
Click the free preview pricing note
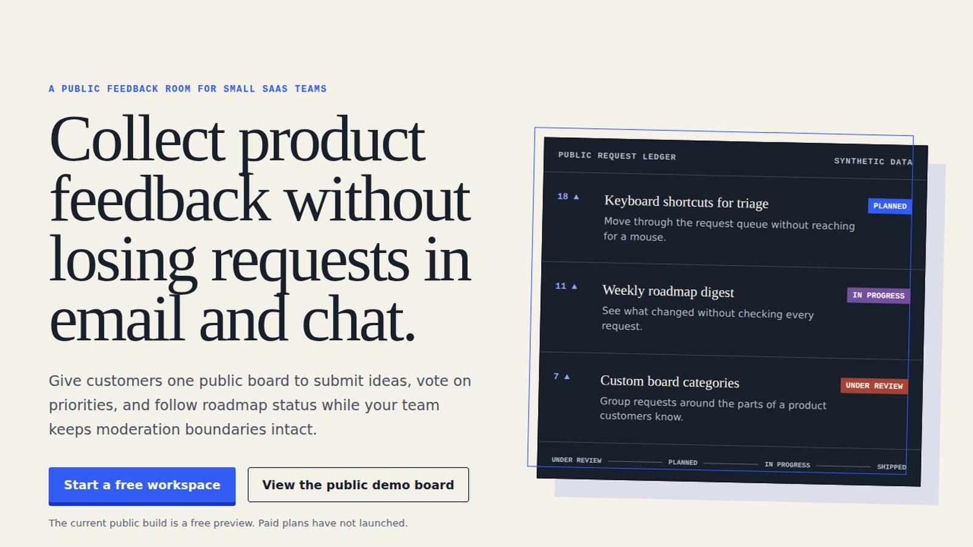[x=228, y=523]
